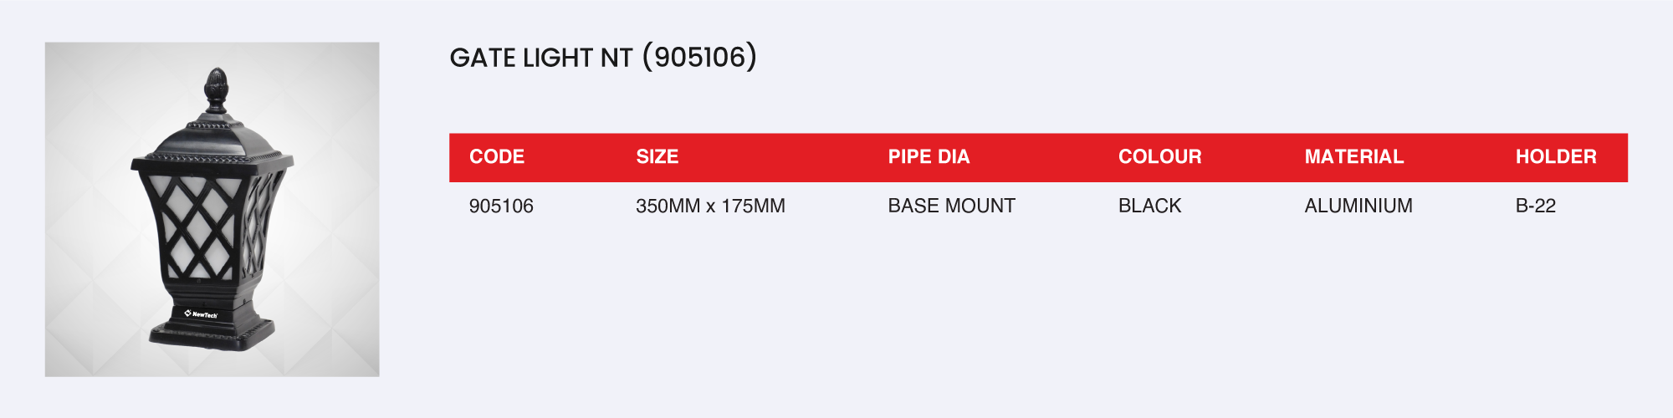Click the NewTech logo on the lamp
1673x418 pixels.
coord(201,314)
